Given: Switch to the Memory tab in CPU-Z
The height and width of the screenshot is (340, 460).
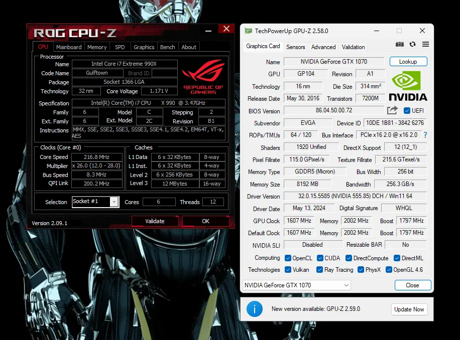Looking at the screenshot, I should [x=97, y=47].
